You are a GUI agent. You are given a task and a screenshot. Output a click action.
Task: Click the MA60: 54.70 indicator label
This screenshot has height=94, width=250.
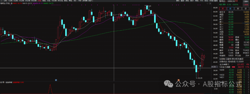click(48, 3)
